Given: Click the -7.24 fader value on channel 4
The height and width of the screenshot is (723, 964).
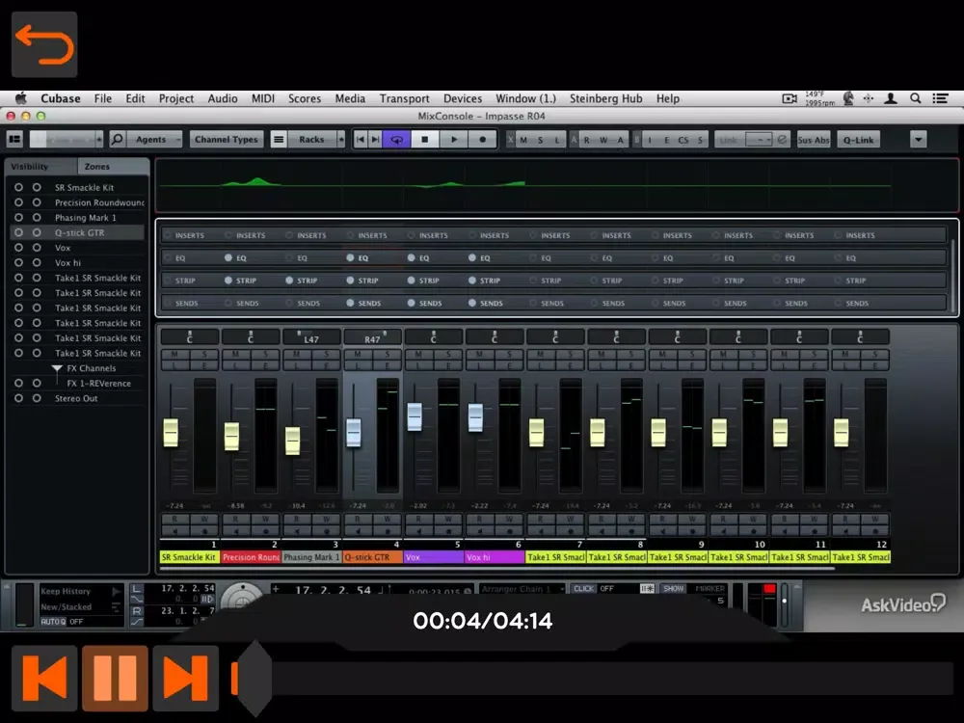Looking at the screenshot, I should coord(358,505).
